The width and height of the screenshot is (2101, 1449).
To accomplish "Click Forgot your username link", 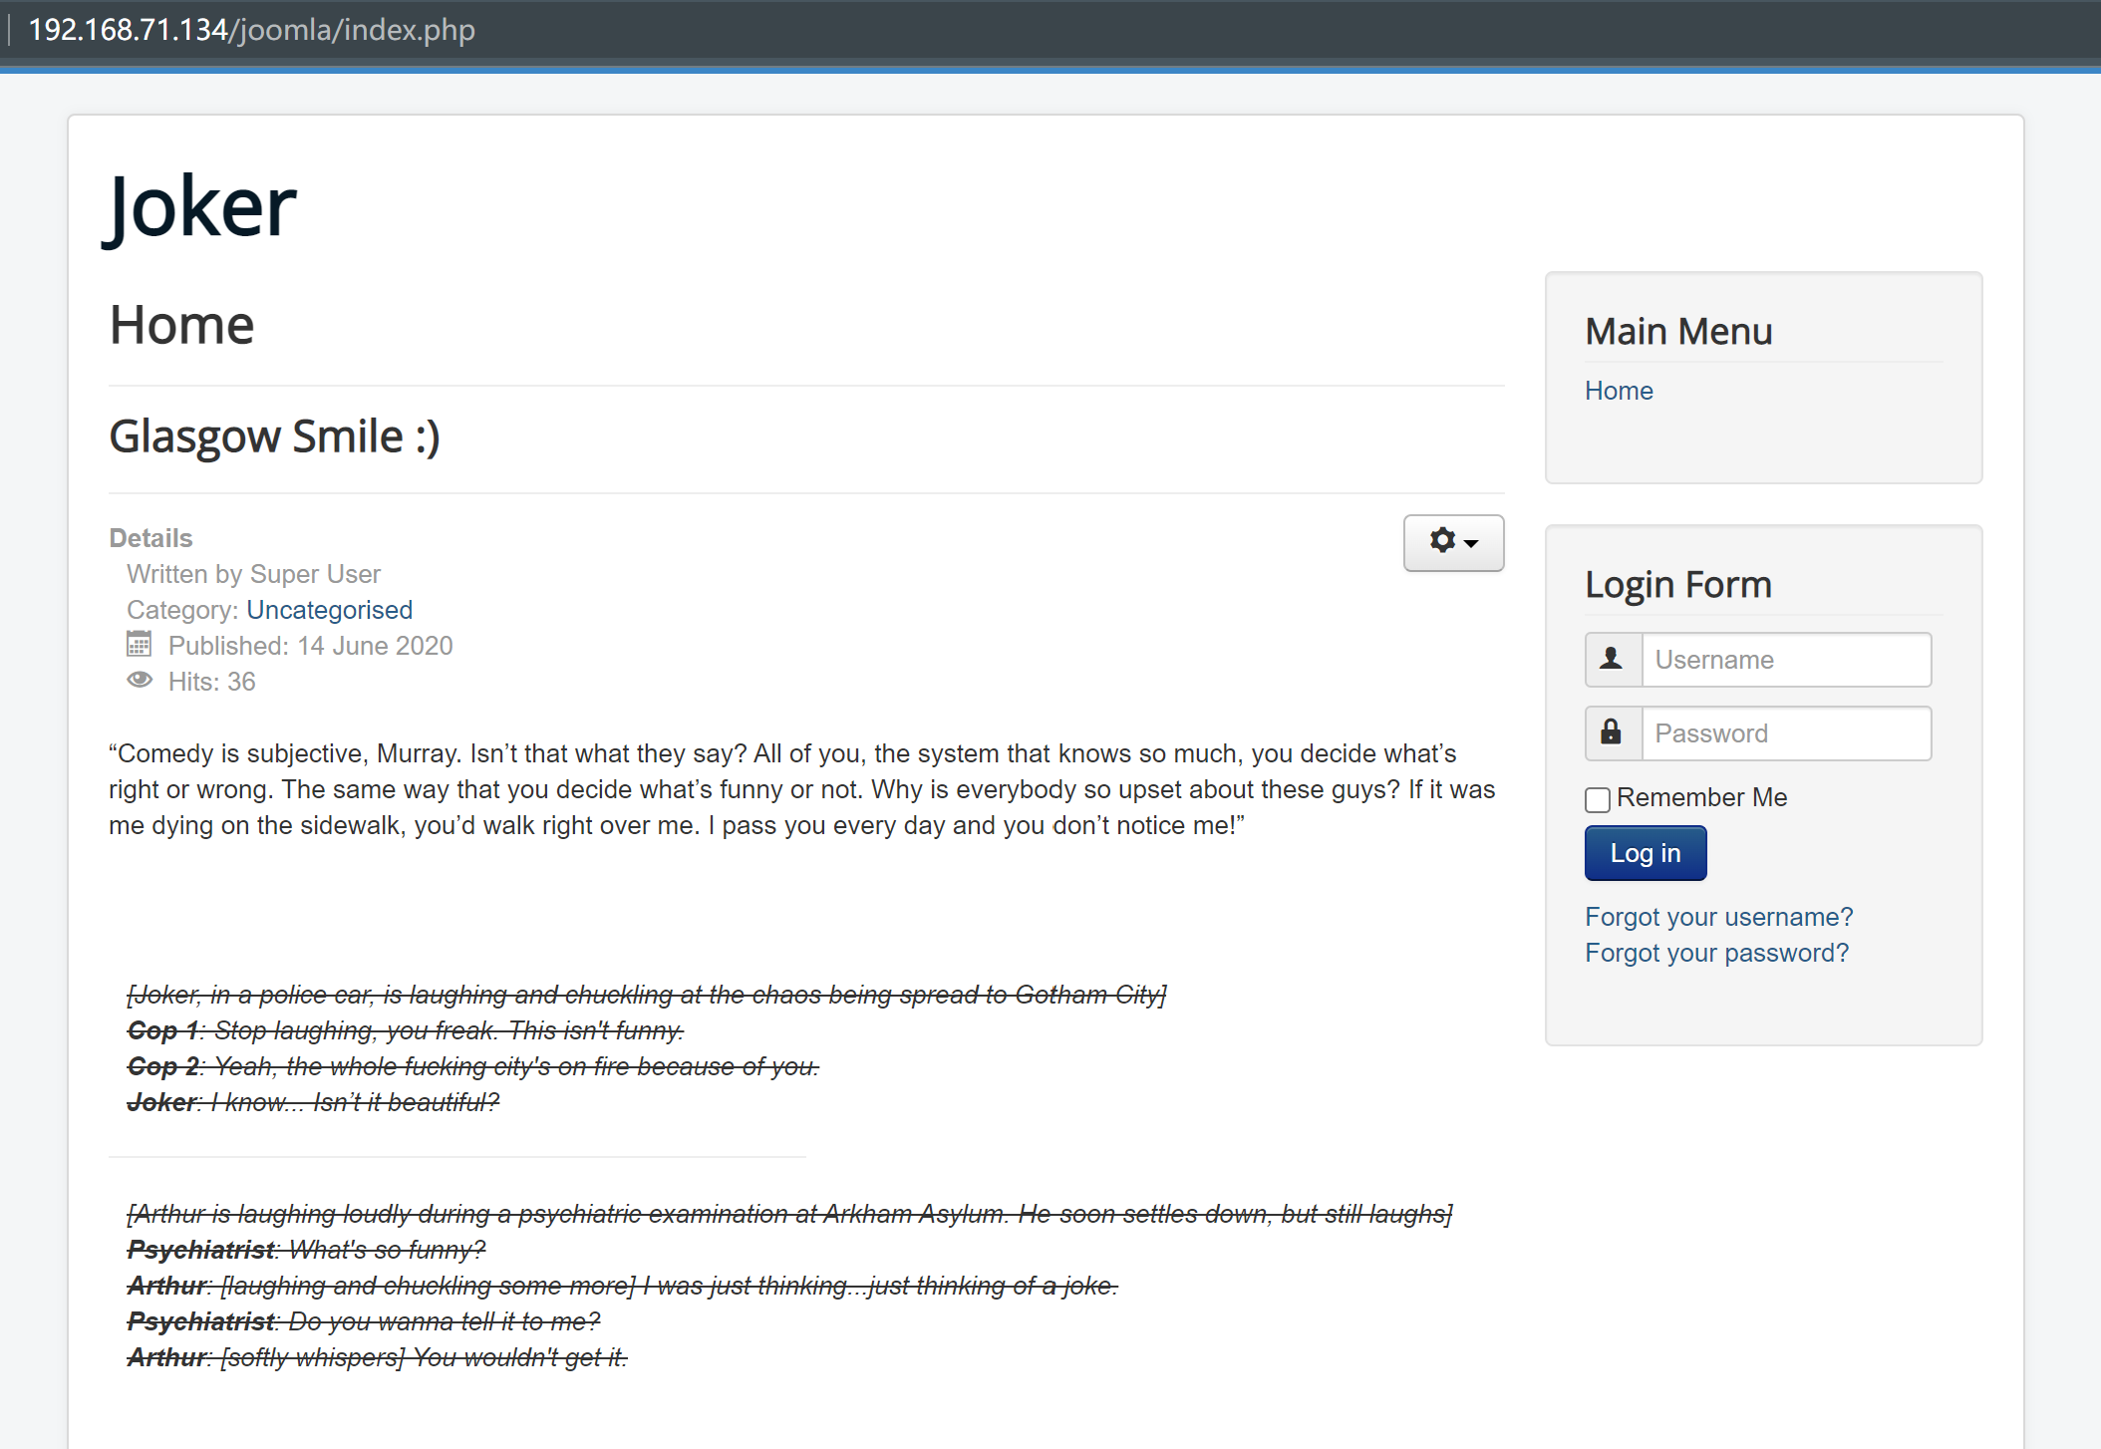I will 1716,916.
